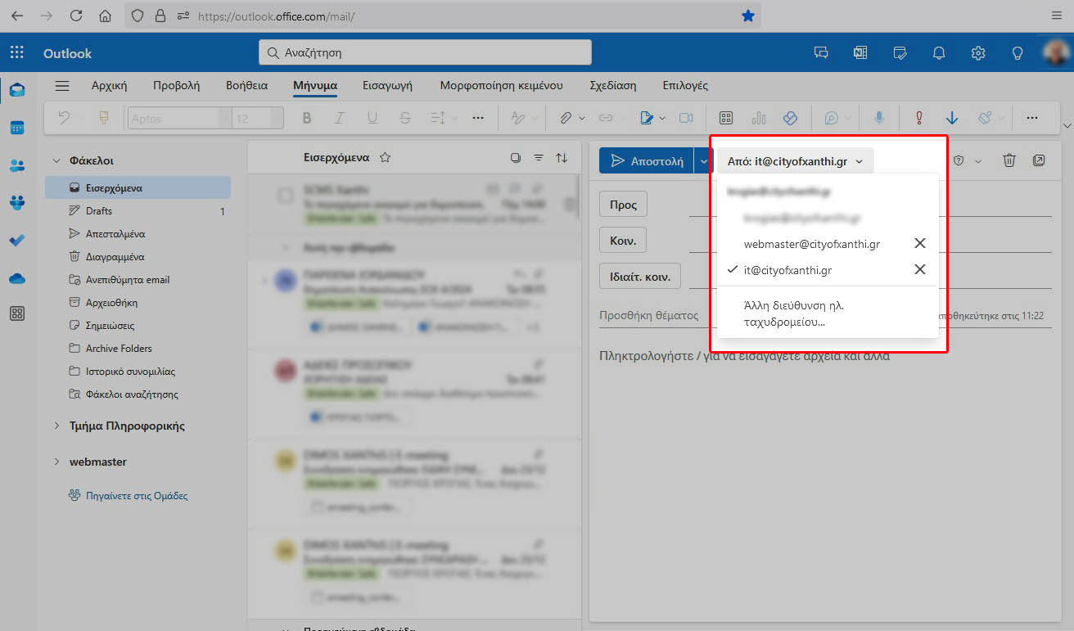Screen dimensions: 1074x631
Task: Expand the Από sender address dropdown
Action: click(x=796, y=161)
